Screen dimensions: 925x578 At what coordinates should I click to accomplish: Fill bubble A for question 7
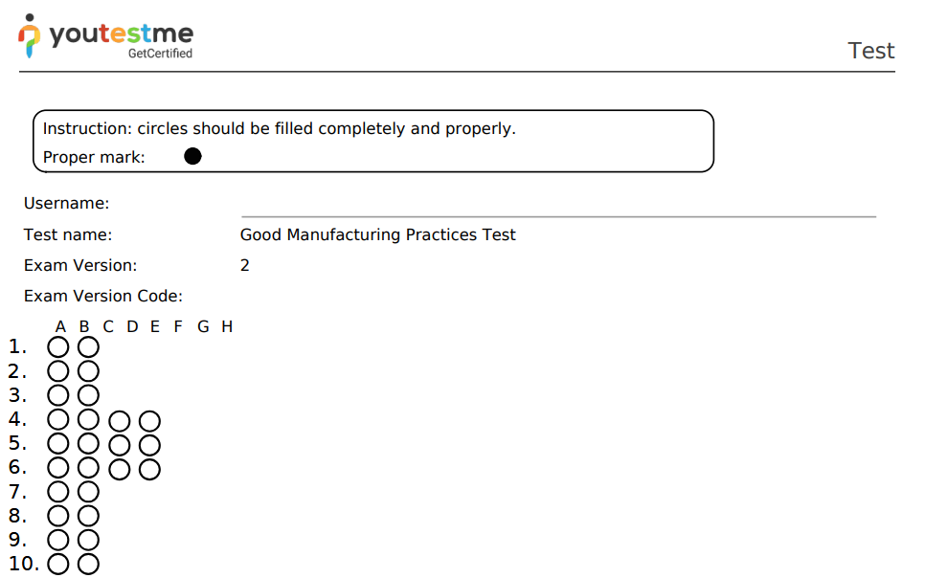click(x=58, y=492)
